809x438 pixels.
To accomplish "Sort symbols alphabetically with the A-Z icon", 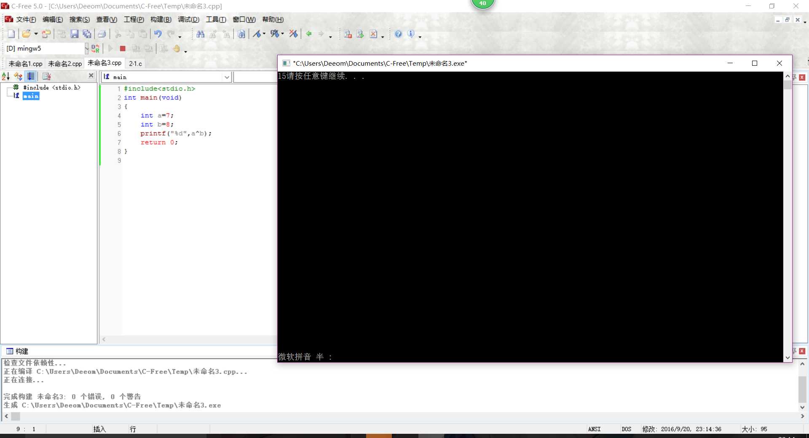I will click(x=6, y=76).
